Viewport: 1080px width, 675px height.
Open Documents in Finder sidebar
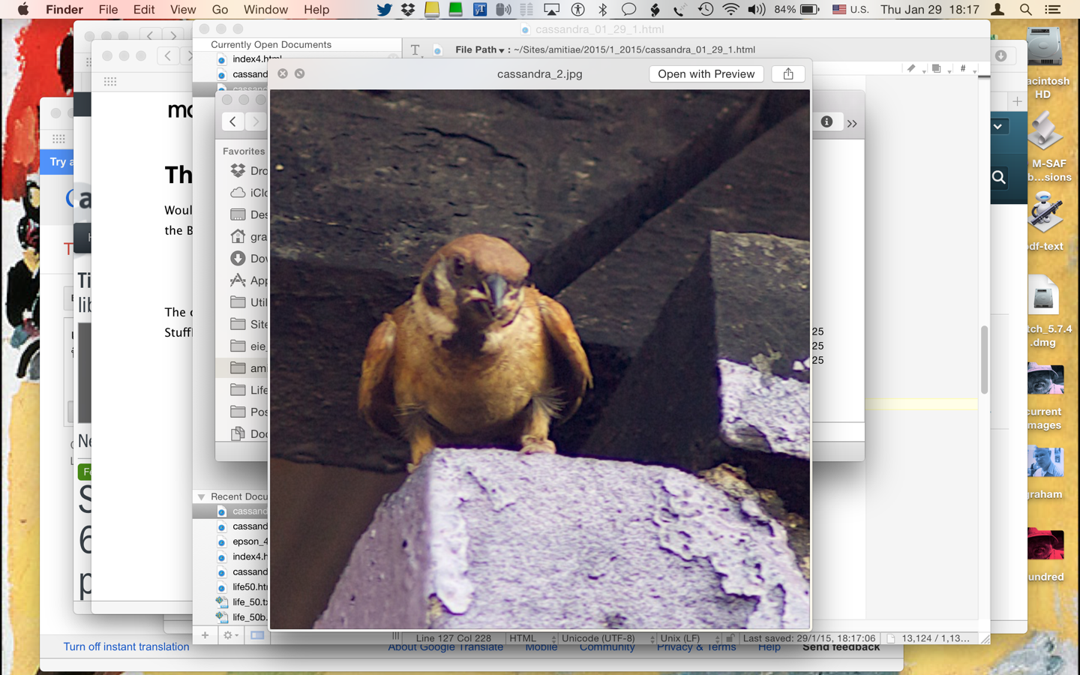click(249, 433)
